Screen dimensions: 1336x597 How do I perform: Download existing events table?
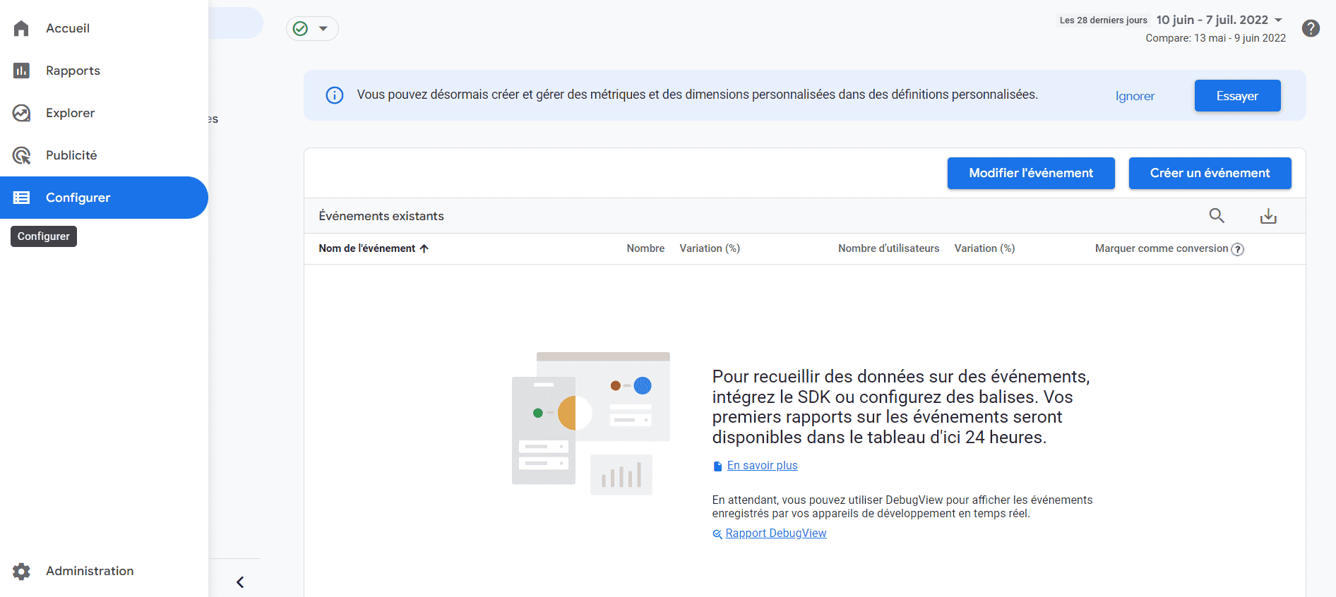1268,216
